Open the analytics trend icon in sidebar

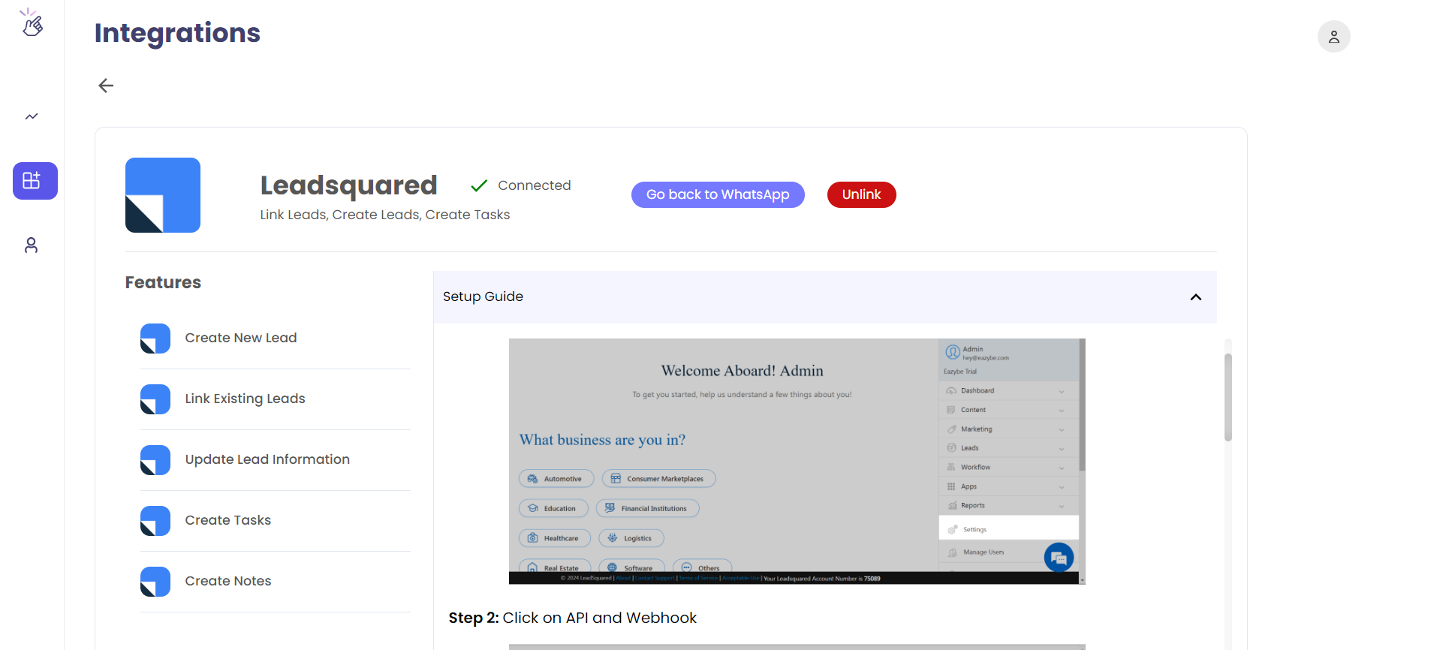coord(32,116)
